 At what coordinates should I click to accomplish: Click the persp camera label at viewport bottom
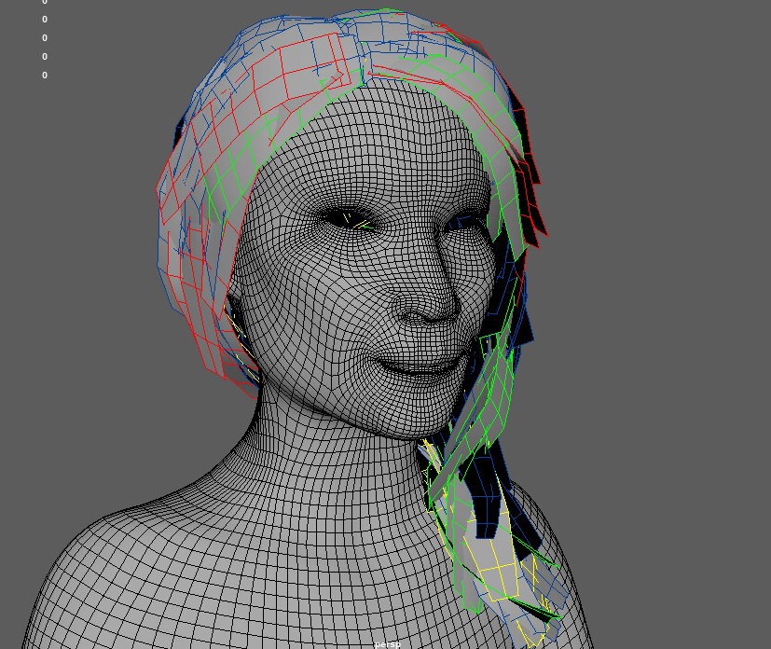click(387, 643)
